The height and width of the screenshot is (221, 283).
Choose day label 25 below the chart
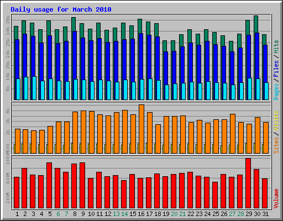(216, 214)
